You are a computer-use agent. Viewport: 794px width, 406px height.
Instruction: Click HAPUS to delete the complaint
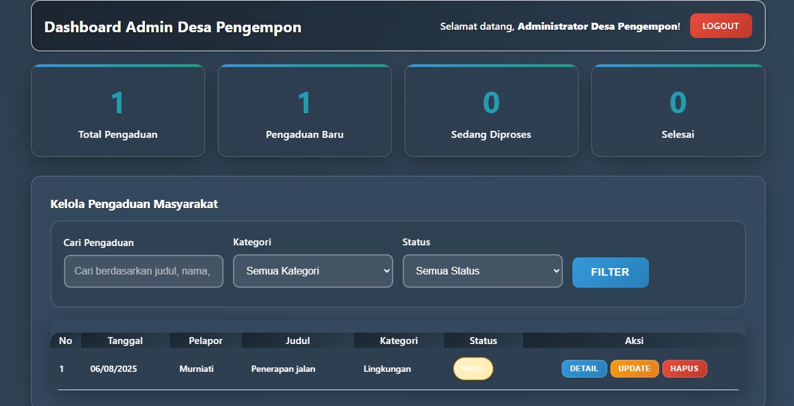(x=684, y=368)
